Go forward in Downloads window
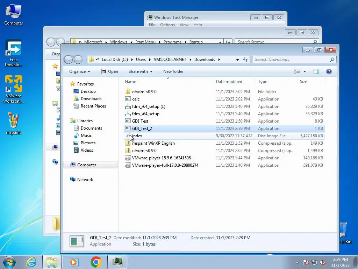Image resolution: width=358 pixels, height=269 pixels. click(78, 60)
